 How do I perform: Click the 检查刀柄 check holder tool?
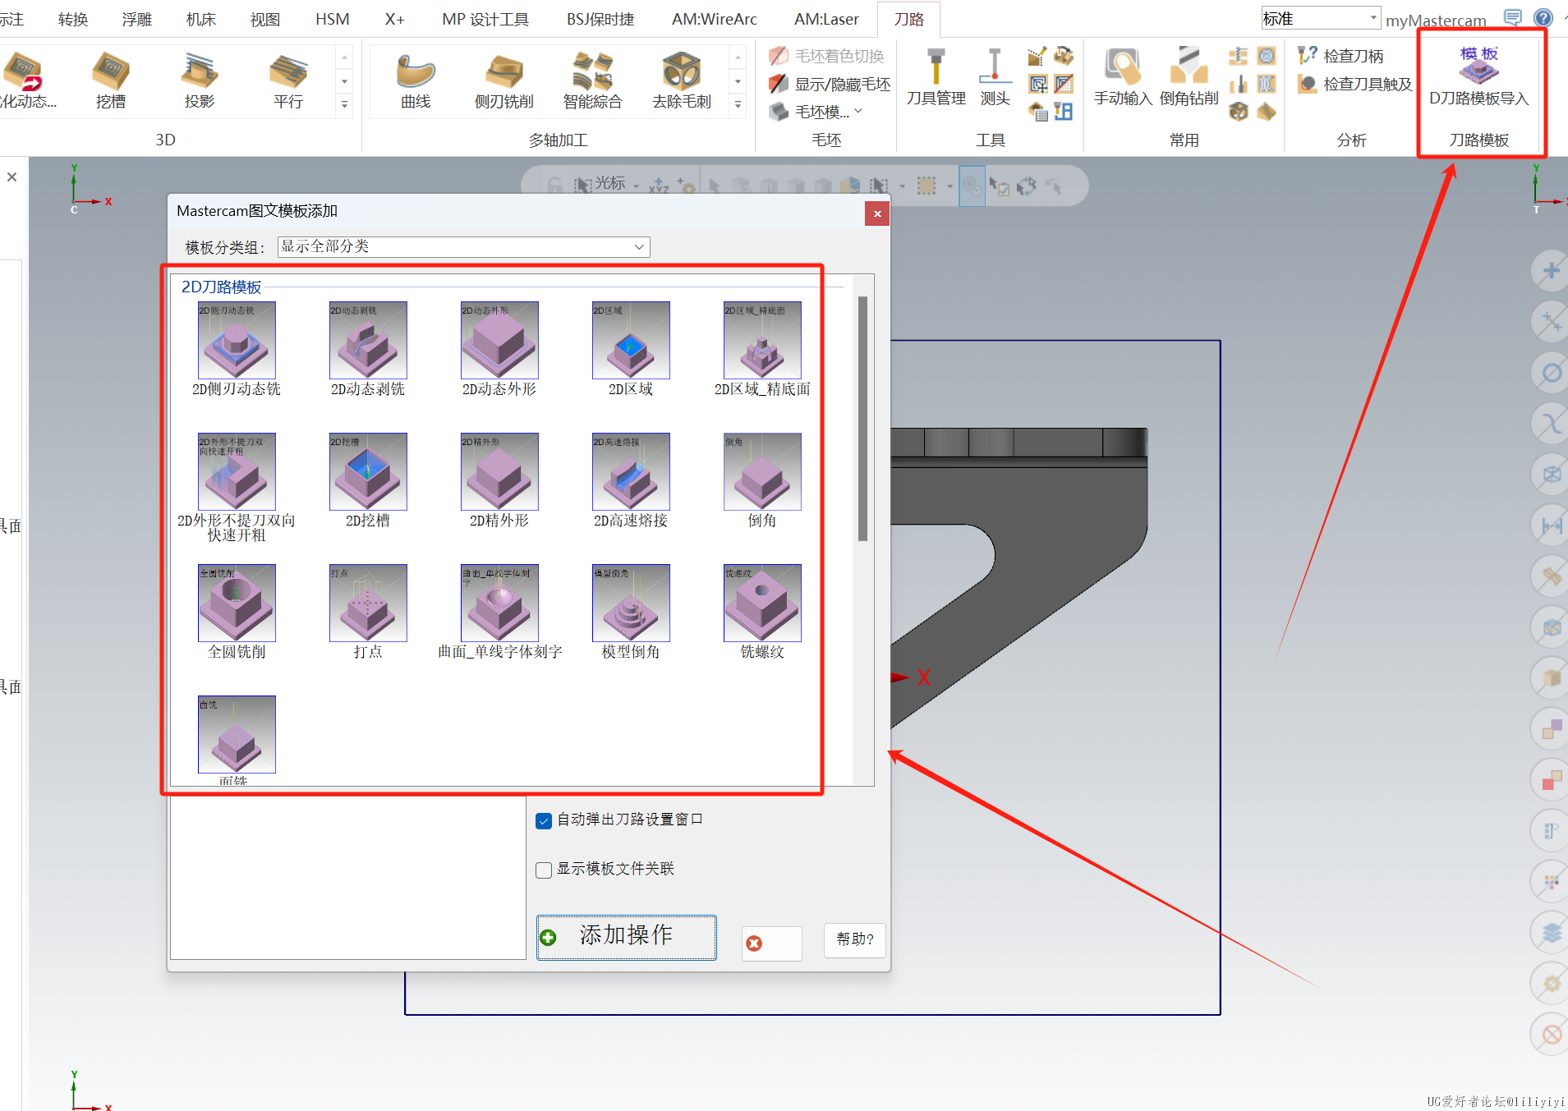click(x=1342, y=56)
